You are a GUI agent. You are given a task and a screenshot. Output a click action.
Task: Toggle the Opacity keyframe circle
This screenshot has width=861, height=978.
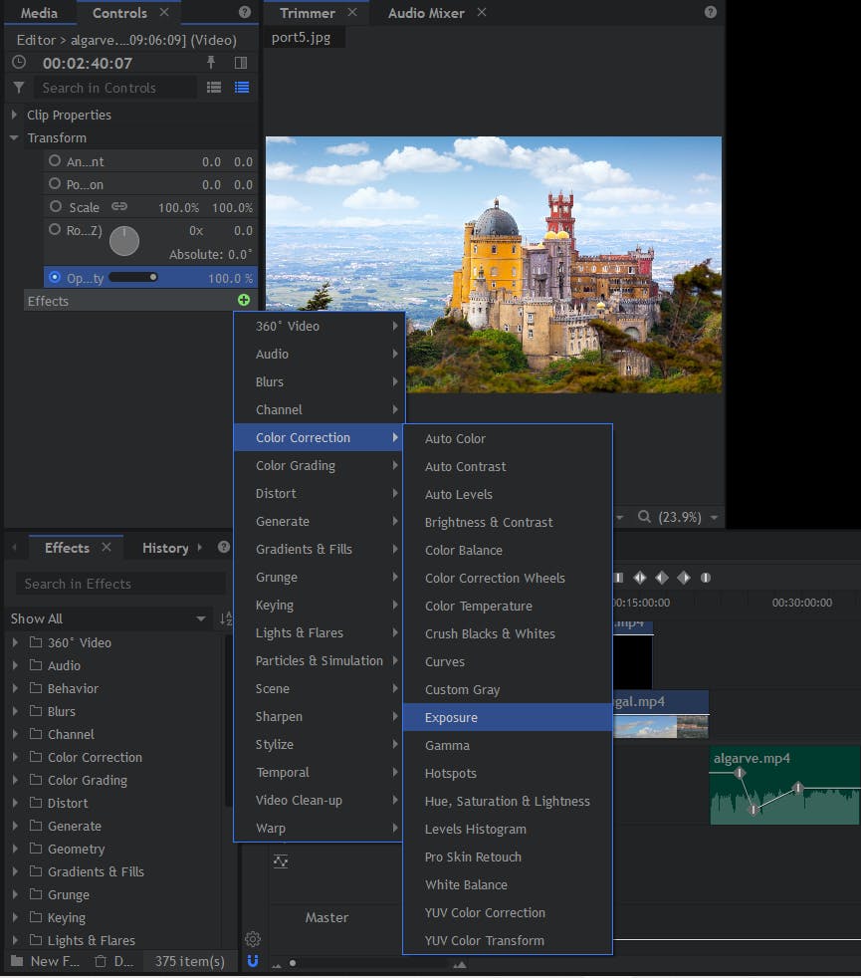55,278
